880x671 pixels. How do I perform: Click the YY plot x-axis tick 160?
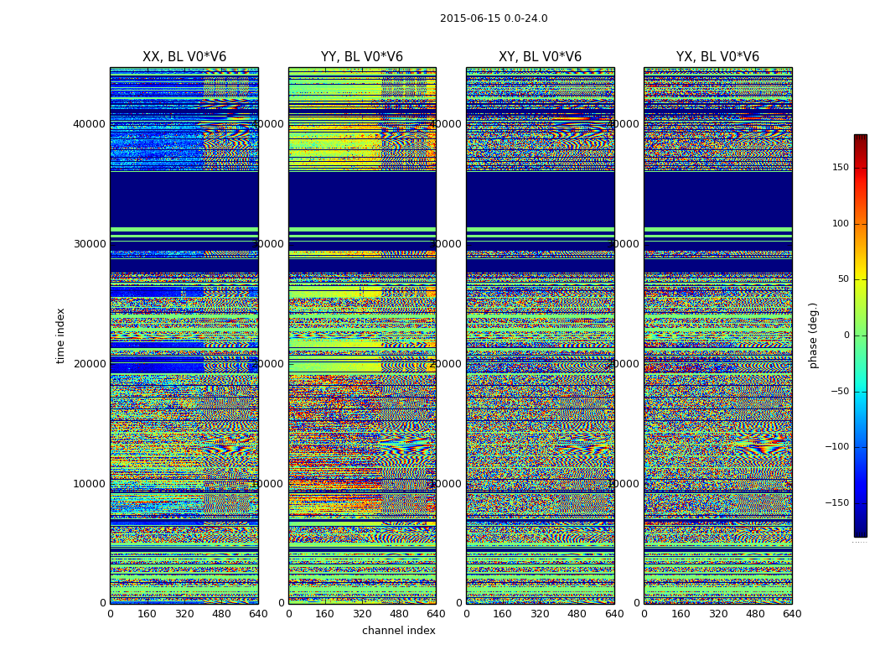(x=325, y=614)
